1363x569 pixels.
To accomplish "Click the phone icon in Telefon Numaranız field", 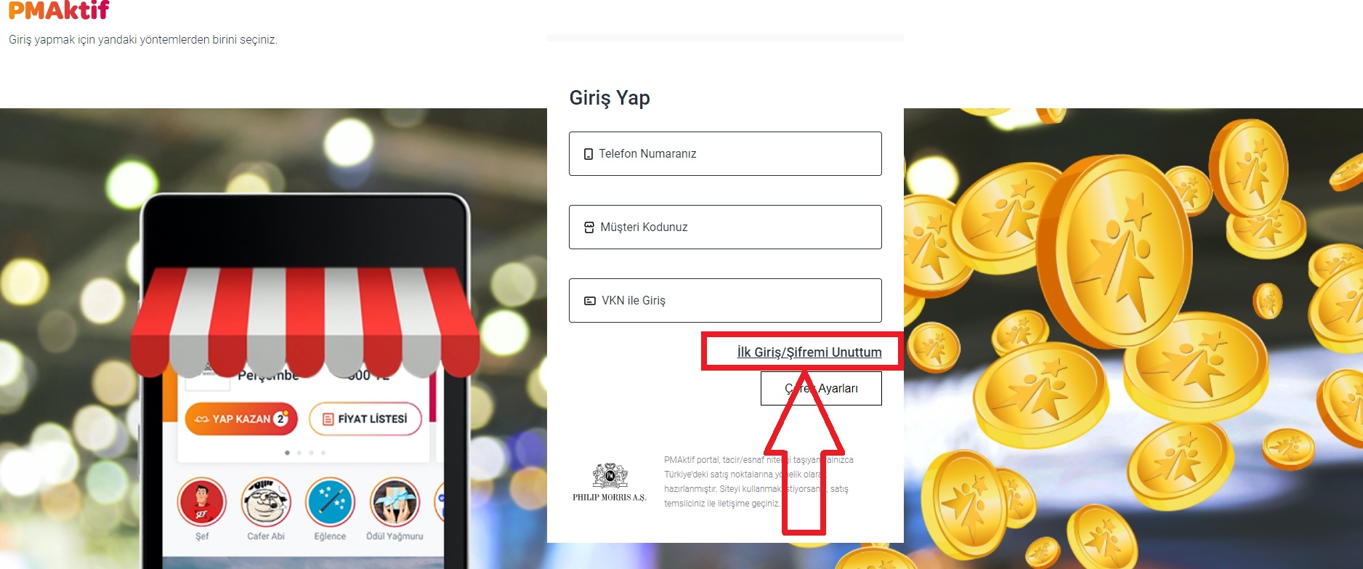I will [589, 154].
